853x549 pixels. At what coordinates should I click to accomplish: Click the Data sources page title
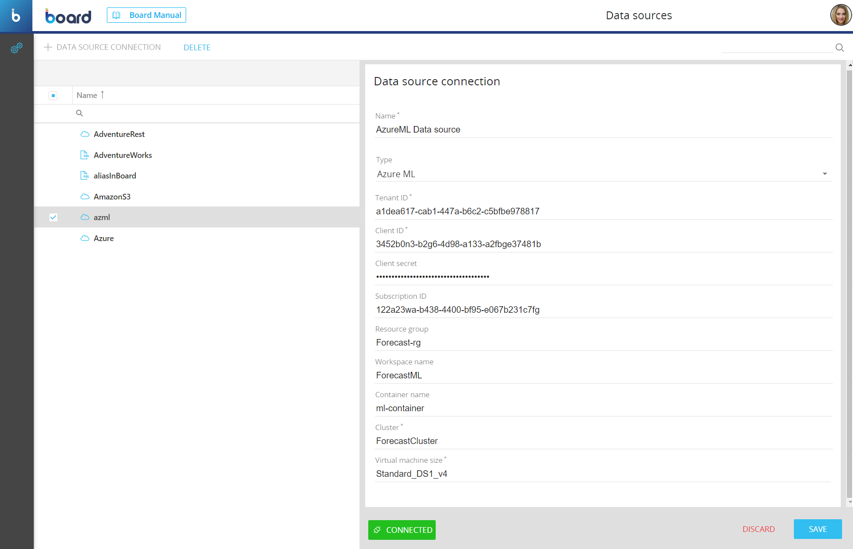[x=639, y=15]
